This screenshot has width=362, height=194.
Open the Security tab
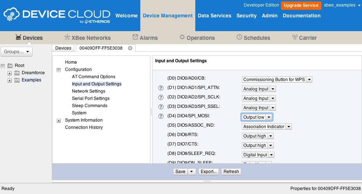tap(246, 16)
